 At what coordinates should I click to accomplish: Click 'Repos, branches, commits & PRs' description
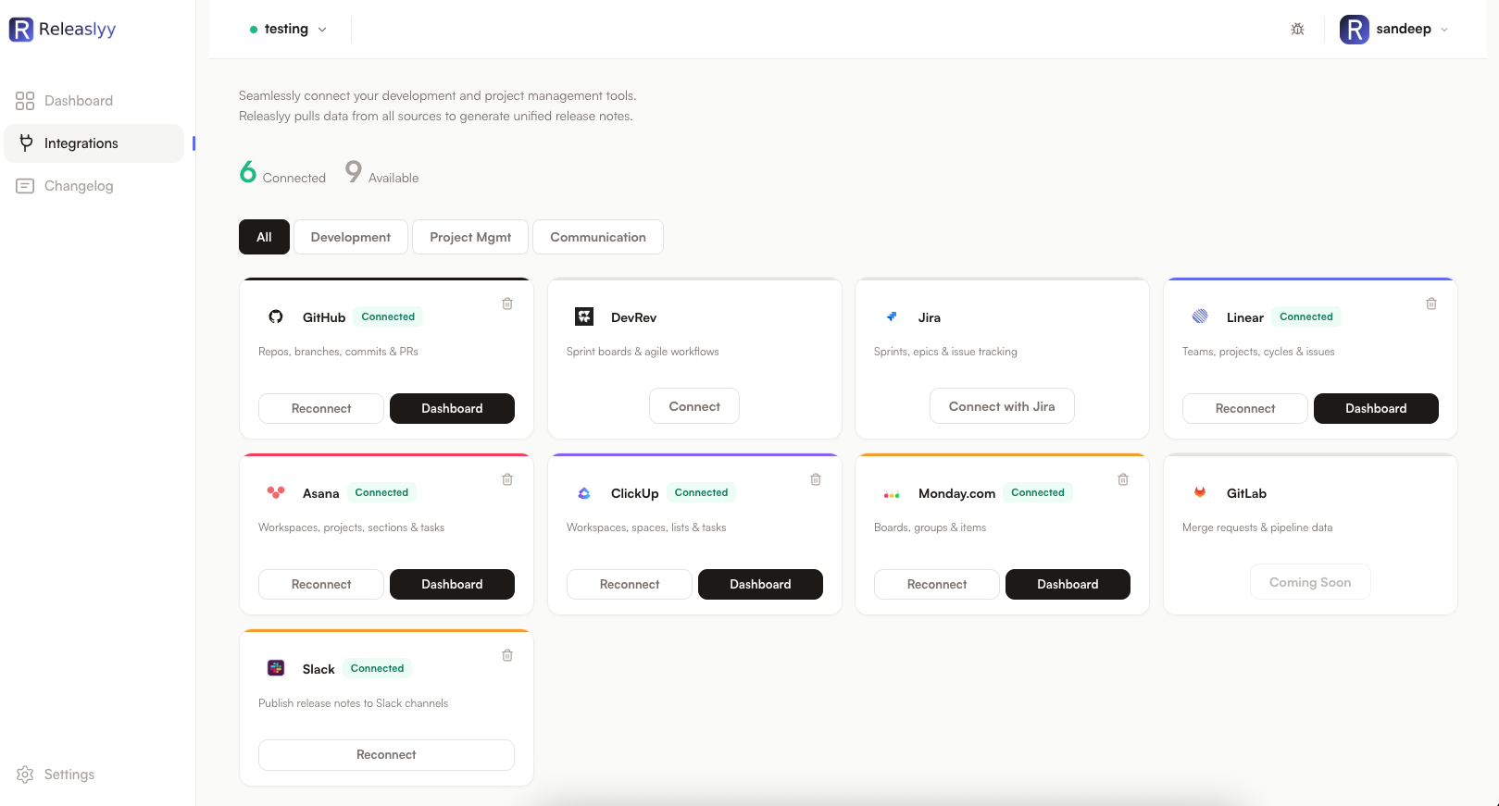(x=338, y=352)
